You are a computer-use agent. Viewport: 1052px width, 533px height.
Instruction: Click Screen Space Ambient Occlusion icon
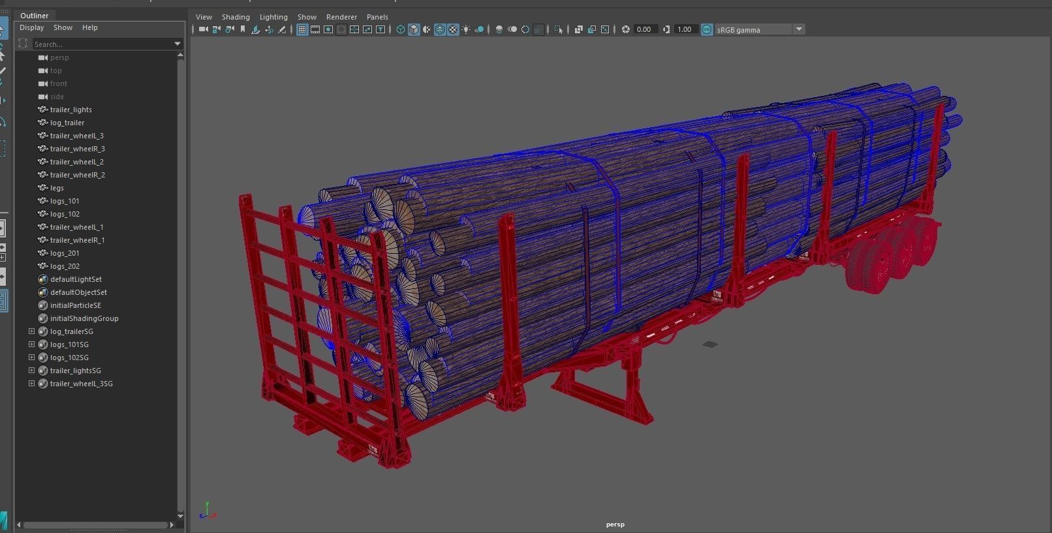499,29
